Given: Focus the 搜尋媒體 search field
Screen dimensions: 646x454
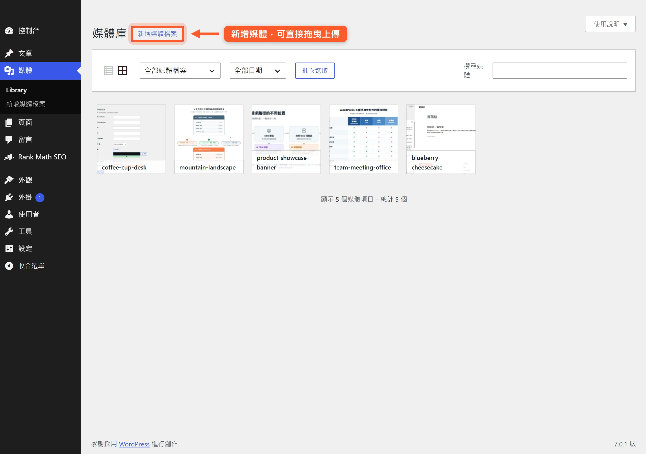Looking at the screenshot, I should tap(560, 71).
